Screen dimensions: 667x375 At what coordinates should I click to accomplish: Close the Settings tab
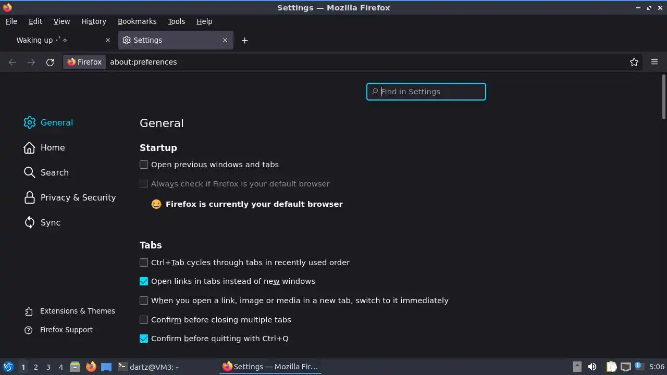(225, 40)
